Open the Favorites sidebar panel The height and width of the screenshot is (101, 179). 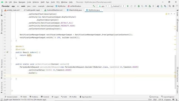point(2,75)
